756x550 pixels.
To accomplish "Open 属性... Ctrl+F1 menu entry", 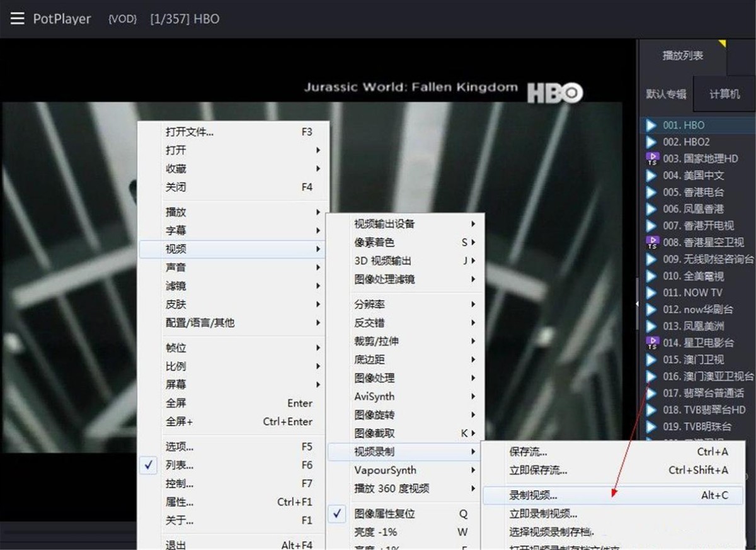I will [232, 502].
